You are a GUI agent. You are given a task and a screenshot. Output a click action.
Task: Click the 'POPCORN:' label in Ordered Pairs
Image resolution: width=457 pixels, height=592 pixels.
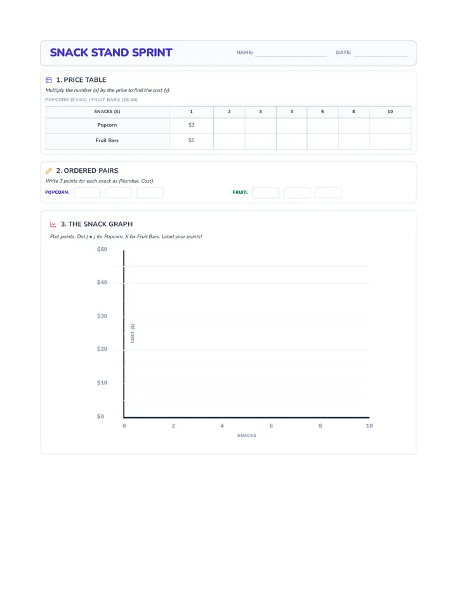(57, 192)
